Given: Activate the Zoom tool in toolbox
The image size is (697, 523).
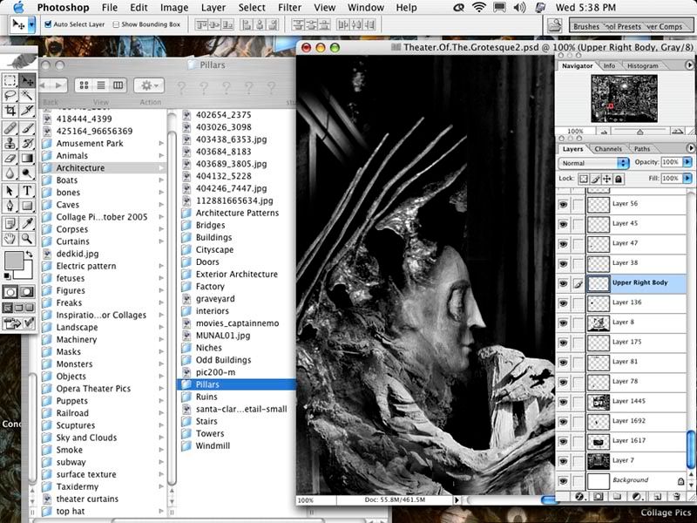Looking at the screenshot, I should tap(26, 237).
